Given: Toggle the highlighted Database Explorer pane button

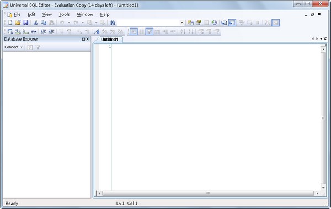Looking at the screenshot, I should coord(232,23).
